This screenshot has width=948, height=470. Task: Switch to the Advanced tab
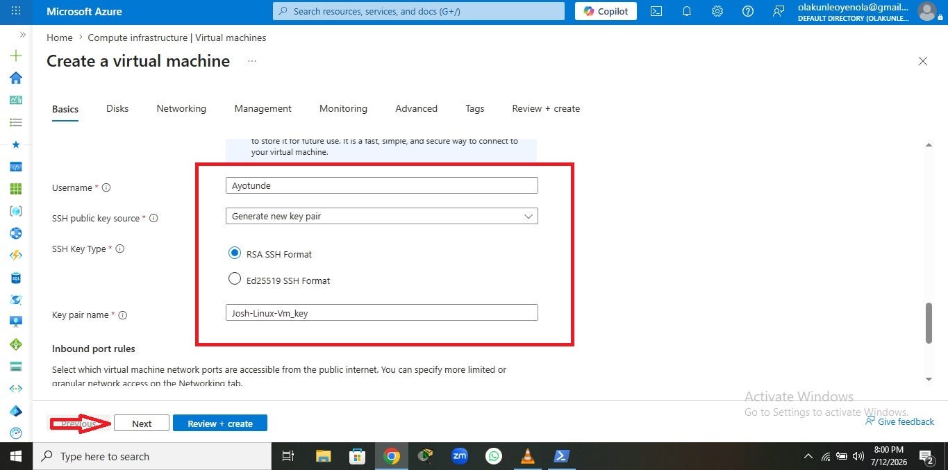(x=416, y=108)
